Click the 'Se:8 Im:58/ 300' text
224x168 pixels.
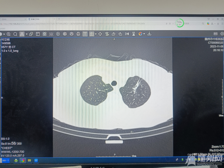(x=11, y=144)
